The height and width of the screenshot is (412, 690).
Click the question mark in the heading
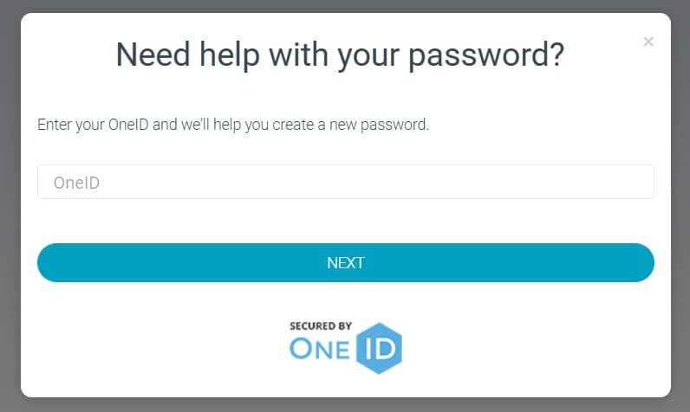[x=557, y=55]
